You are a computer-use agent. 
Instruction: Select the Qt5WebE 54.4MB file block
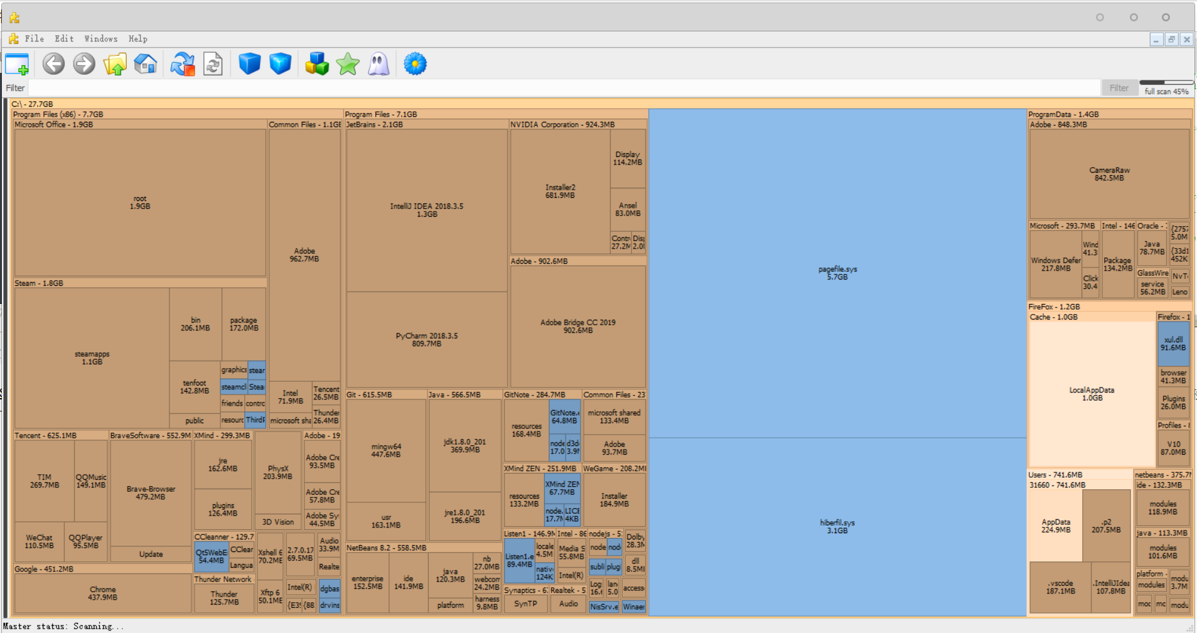point(212,556)
